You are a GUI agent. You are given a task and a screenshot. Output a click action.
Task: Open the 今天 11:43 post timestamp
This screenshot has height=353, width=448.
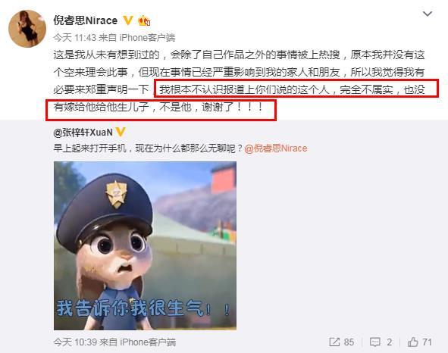click(x=74, y=37)
